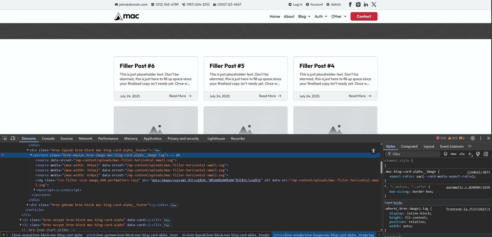The width and height of the screenshot is (492, 237).
Task: Expand the Other navigation menu
Action: coord(339,16)
